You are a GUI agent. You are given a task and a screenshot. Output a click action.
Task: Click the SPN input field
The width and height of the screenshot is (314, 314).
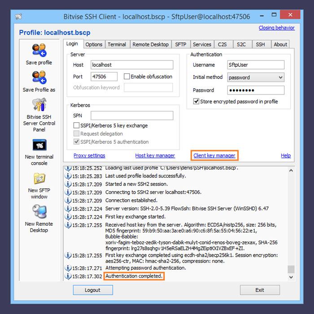[x=132, y=116]
